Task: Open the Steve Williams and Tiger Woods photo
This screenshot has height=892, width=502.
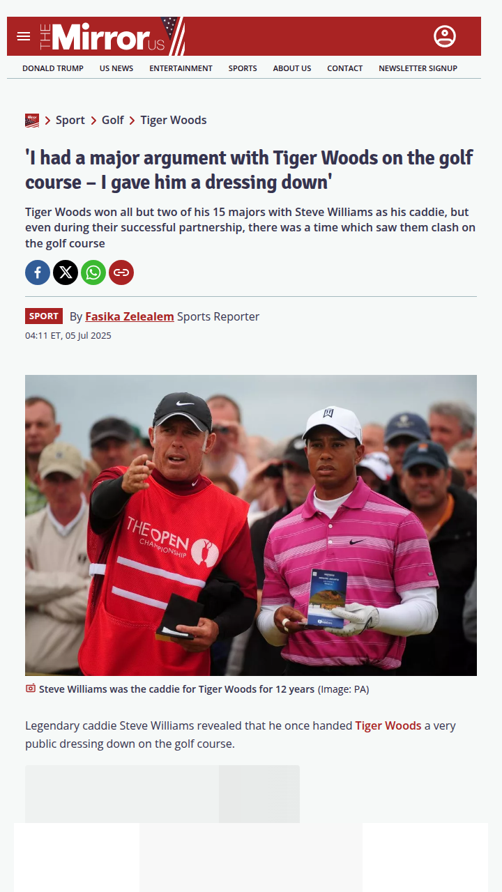Action: [x=251, y=525]
